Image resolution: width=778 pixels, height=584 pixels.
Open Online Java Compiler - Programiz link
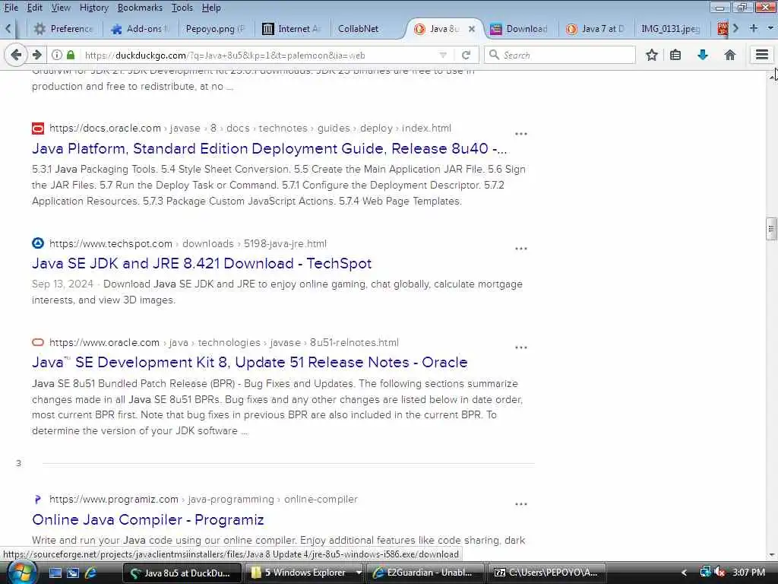point(148,519)
